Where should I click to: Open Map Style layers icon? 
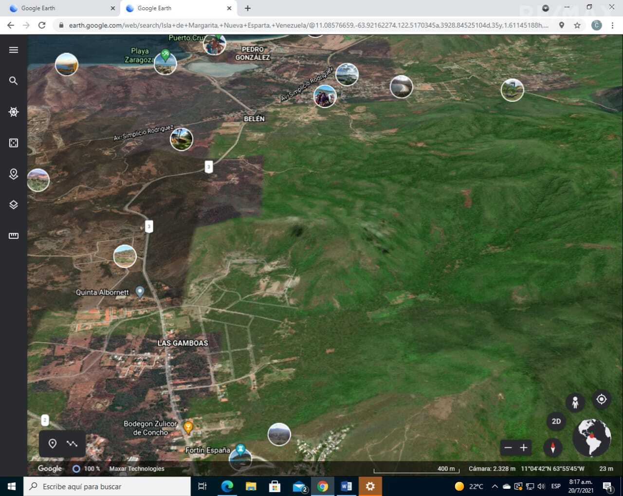pos(14,204)
